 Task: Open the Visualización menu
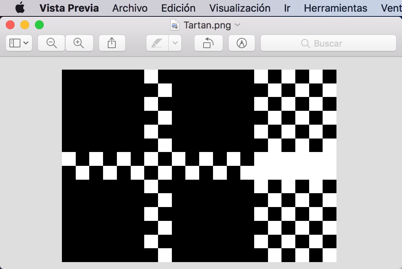click(x=240, y=8)
